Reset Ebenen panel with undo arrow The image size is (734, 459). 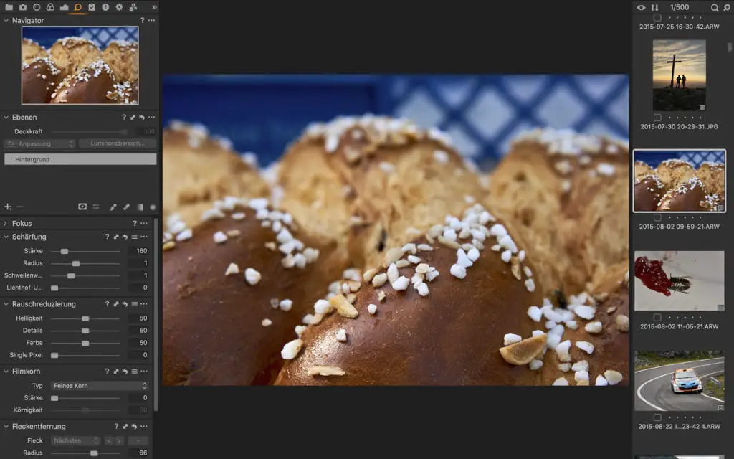142,117
